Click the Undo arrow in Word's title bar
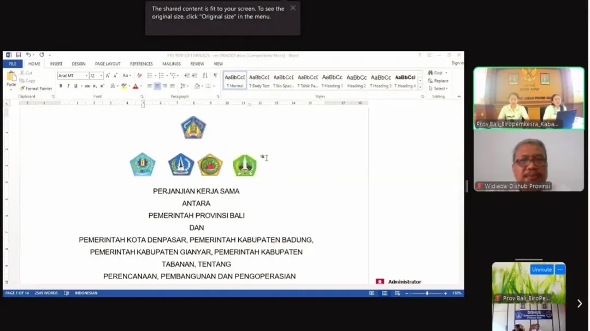590x331 pixels. coord(28,55)
